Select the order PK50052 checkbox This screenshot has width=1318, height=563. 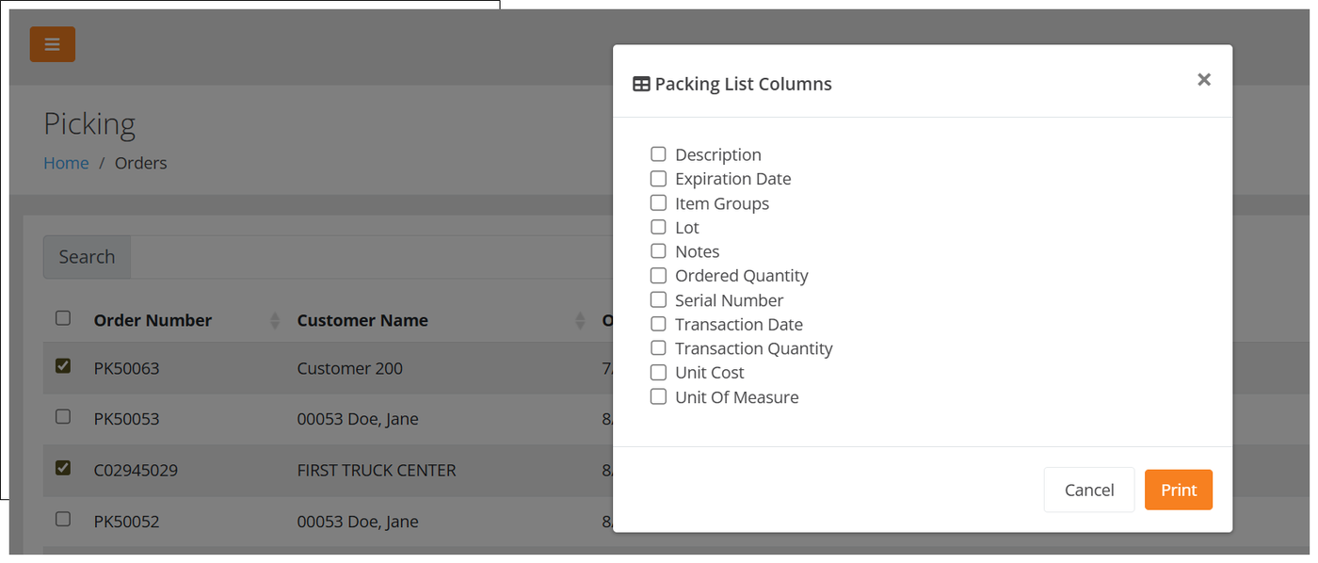[x=63, y=519]
